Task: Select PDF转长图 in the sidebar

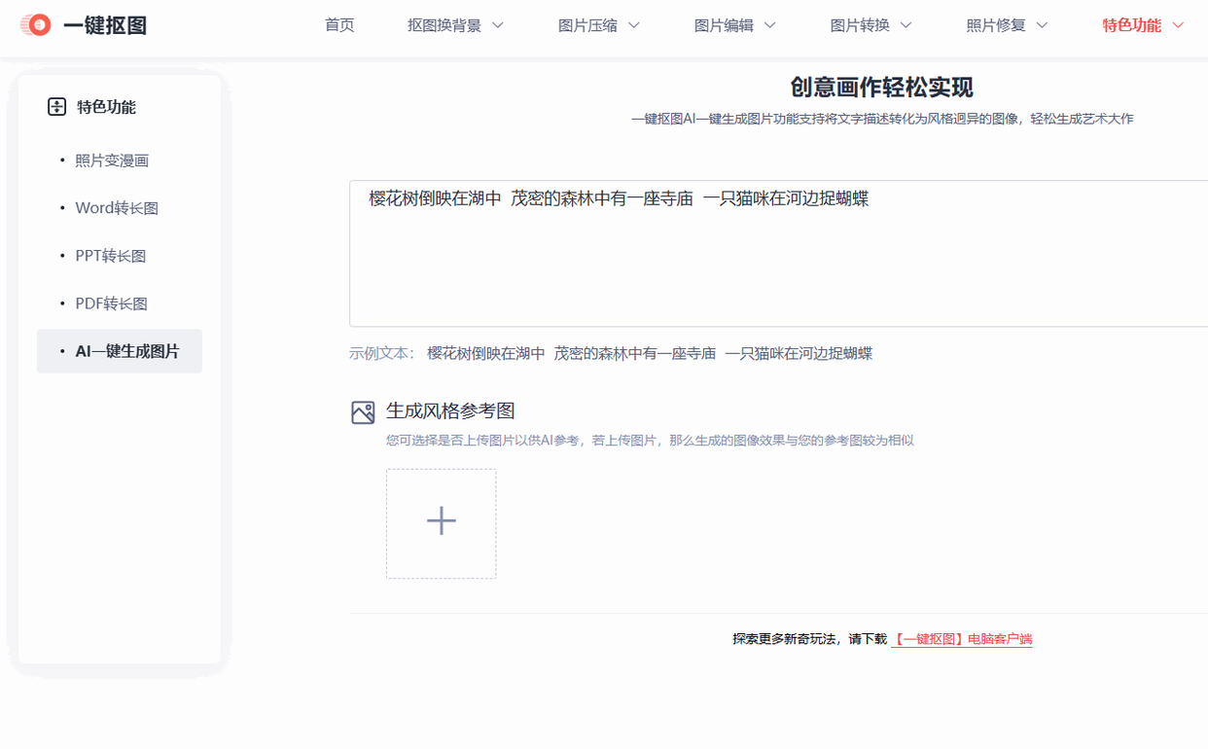Action: tap(112, 303)
